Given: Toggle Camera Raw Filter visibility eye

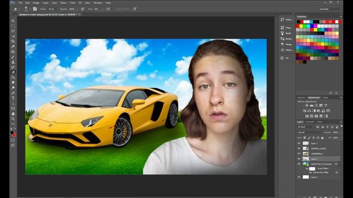Looking at the screenshot, I should tap(311, 173).
